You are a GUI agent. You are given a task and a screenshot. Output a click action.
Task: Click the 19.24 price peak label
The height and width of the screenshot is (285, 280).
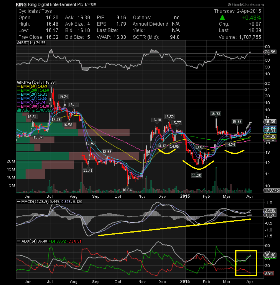[x=64, y=97]
